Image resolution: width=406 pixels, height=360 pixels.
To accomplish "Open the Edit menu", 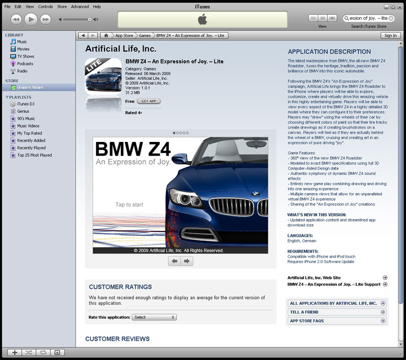I will (x=18, y=7).
